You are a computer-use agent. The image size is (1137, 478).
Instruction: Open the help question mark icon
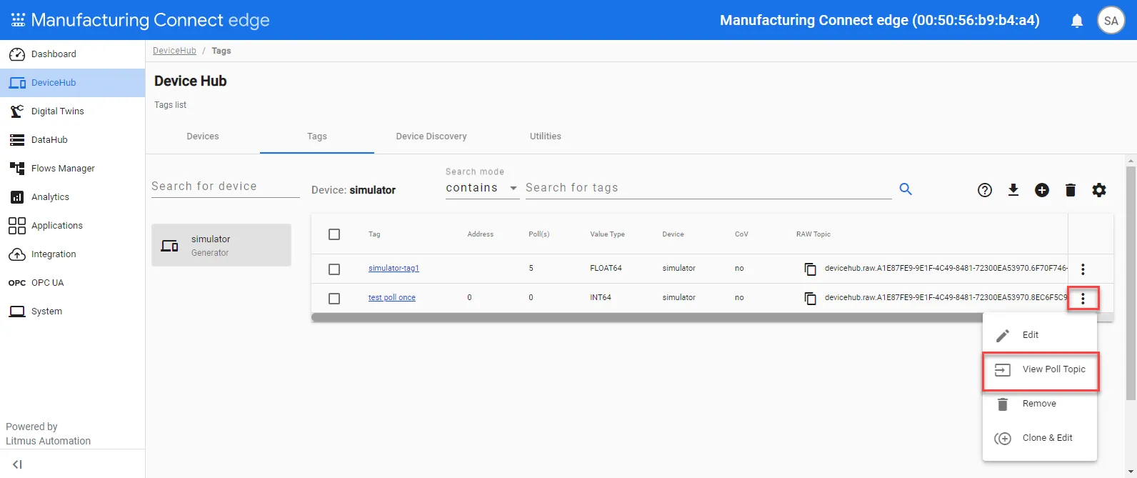point(985,190)
